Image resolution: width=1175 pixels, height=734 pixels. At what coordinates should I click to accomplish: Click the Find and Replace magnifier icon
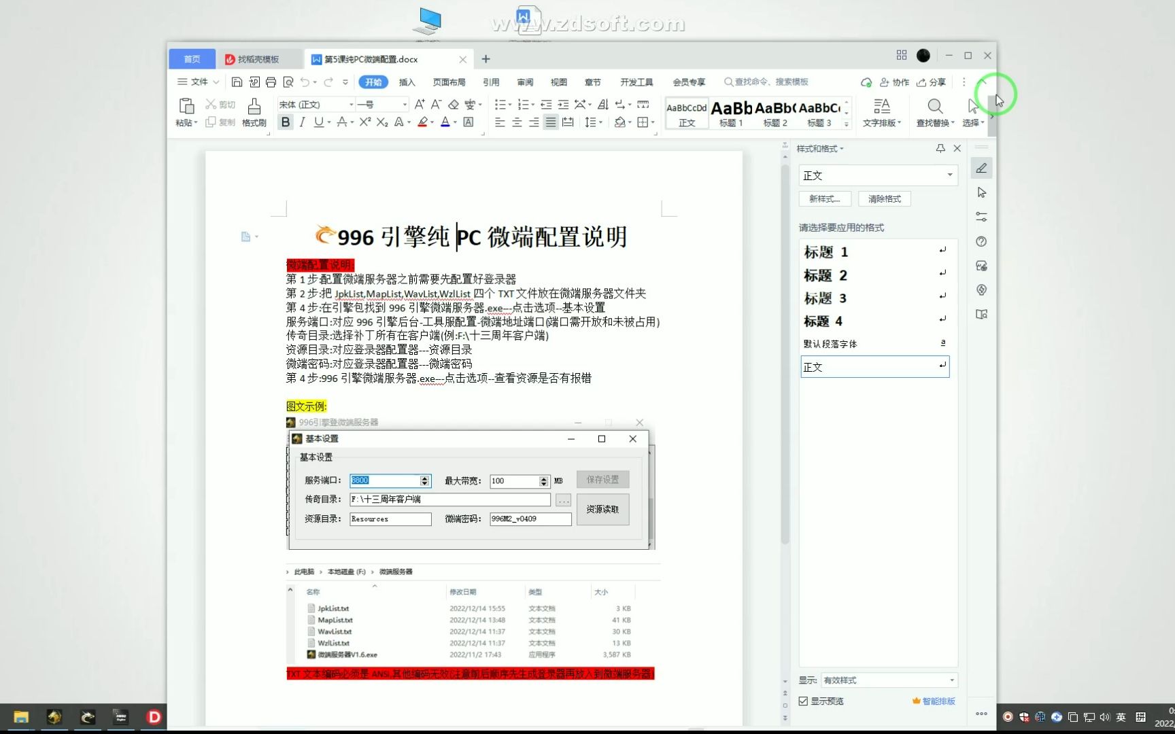[935, 106]
